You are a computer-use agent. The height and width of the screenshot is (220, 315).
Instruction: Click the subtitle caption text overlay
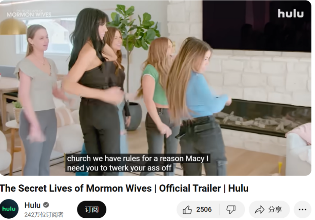tap(138, 163)
